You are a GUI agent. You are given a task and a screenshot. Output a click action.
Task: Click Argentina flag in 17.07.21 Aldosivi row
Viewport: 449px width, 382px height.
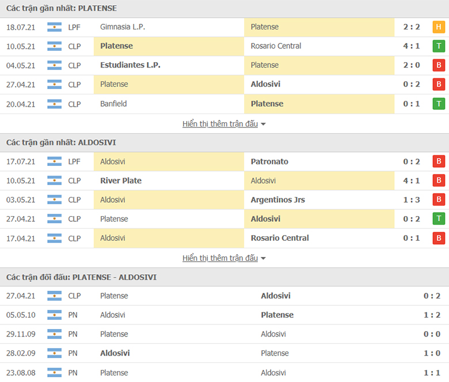(54, 162)
